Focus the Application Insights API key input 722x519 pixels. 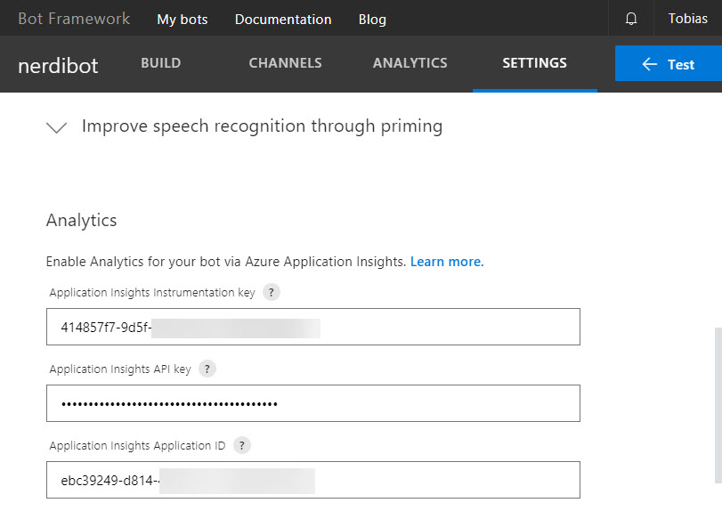coord(313,403)
